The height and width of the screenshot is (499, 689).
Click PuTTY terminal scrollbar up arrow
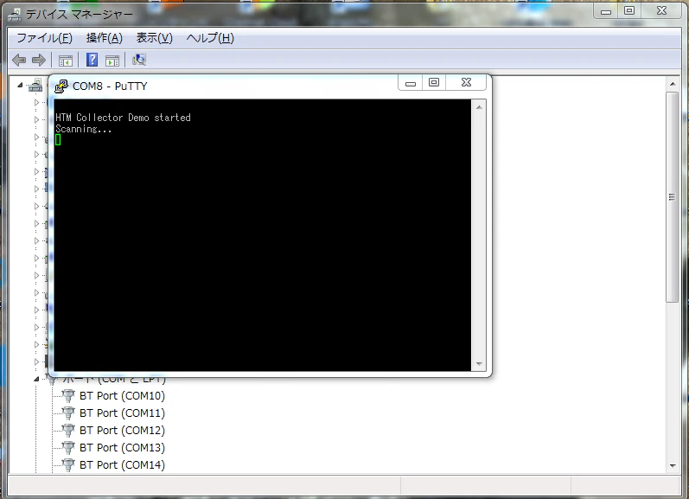479,107
